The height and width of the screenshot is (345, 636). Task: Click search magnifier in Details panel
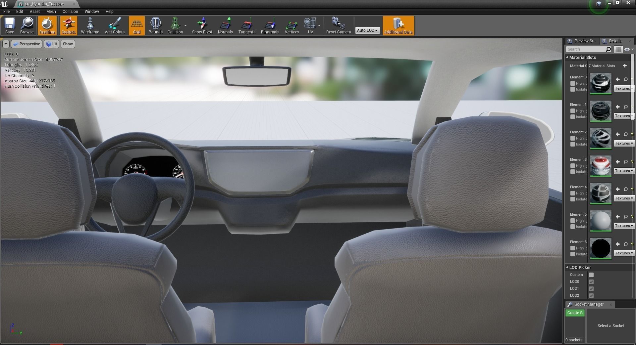(x=608, y=49)
